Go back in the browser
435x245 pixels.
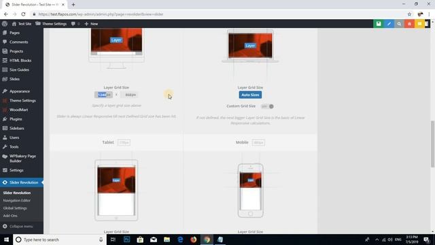click(x=6, y=14)
